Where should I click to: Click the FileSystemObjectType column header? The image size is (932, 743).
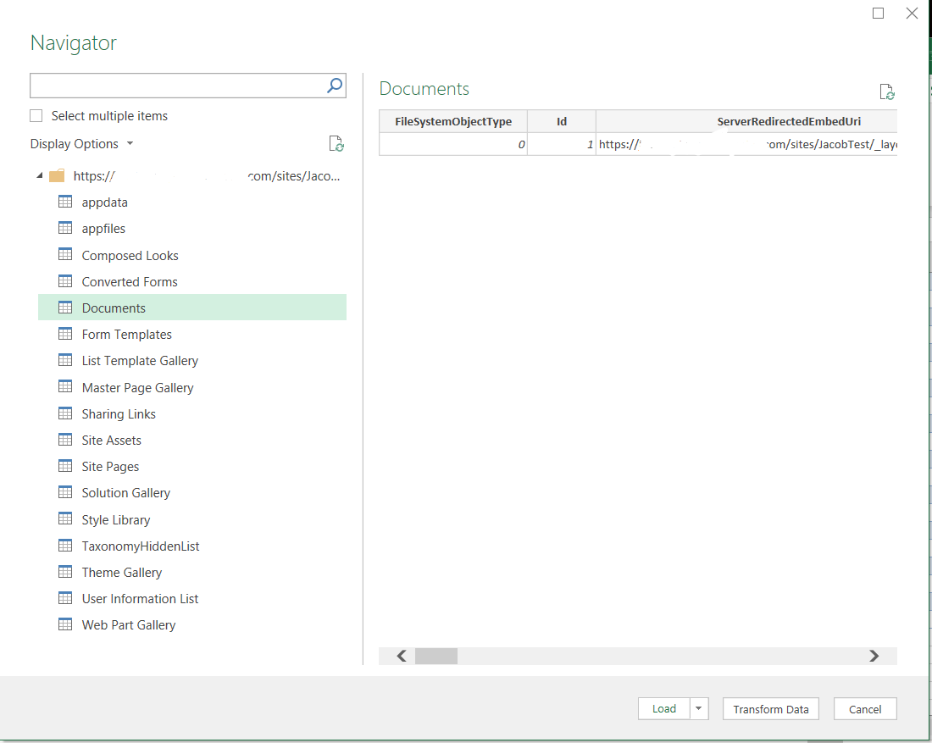[453, 121]
